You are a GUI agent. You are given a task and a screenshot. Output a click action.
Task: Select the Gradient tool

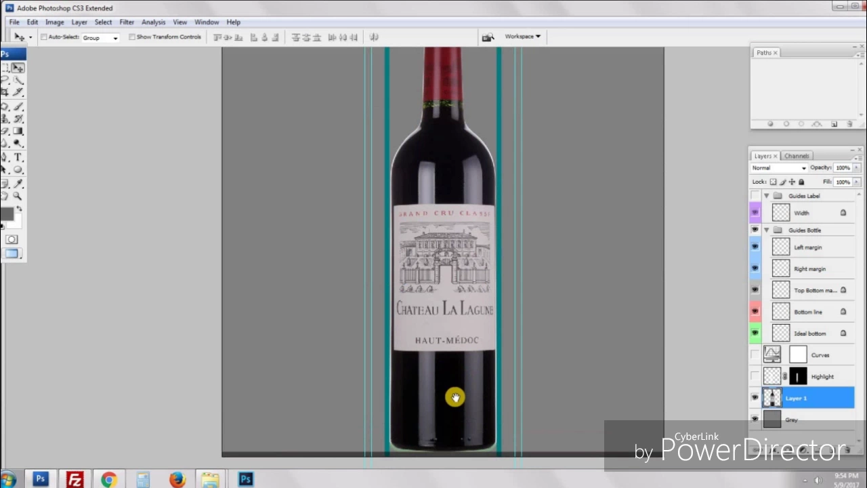[x=18, y=131]
